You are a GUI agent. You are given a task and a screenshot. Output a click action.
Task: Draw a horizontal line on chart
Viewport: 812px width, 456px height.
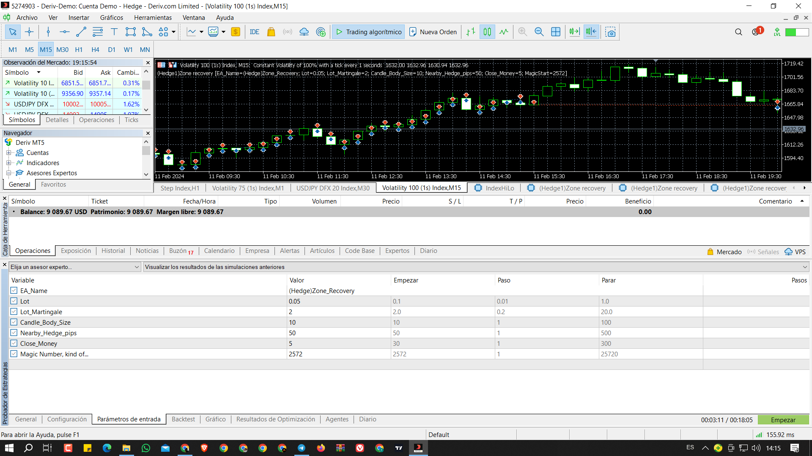point(64,32)
